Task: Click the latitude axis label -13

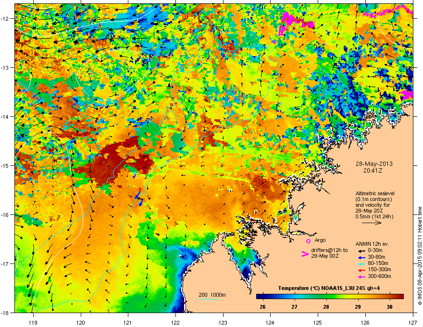Action: coord(5,68)
